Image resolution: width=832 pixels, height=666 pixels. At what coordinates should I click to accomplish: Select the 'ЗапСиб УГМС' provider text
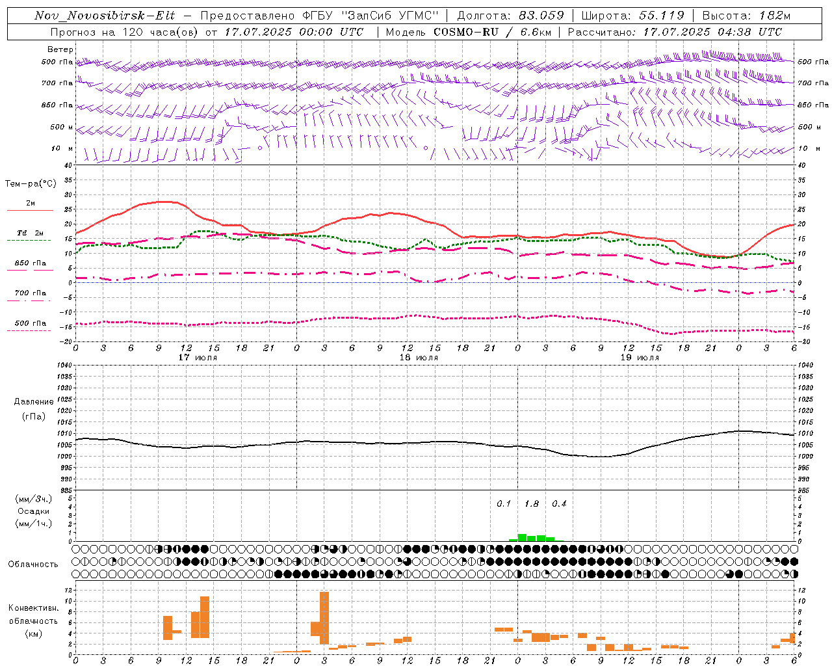[390, 16]
